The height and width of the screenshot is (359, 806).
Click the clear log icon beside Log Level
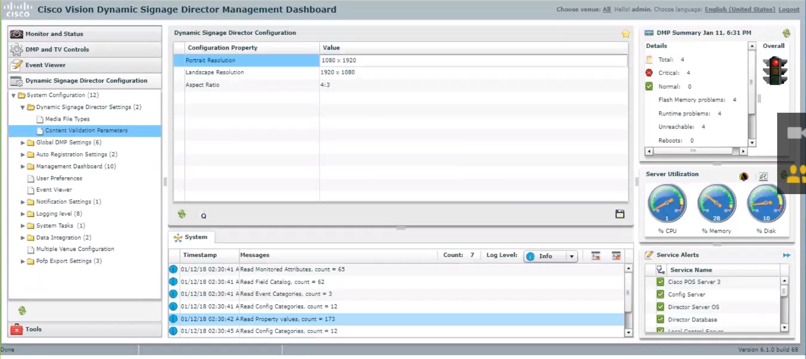596,256
